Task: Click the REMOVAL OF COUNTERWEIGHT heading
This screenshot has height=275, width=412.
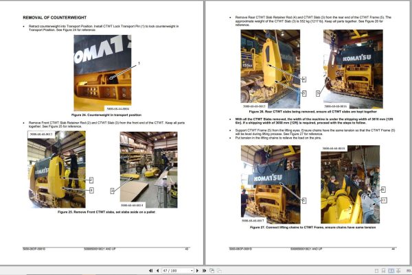Action: pos(55,18)
